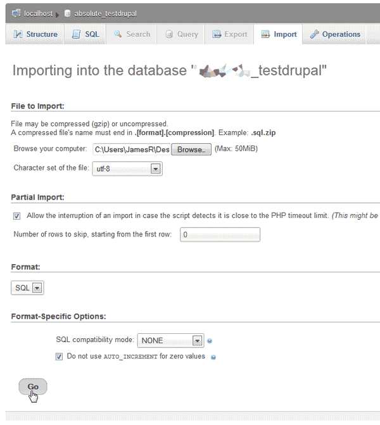
Task: Open the Search tab
Action: [x=132, y=34]
